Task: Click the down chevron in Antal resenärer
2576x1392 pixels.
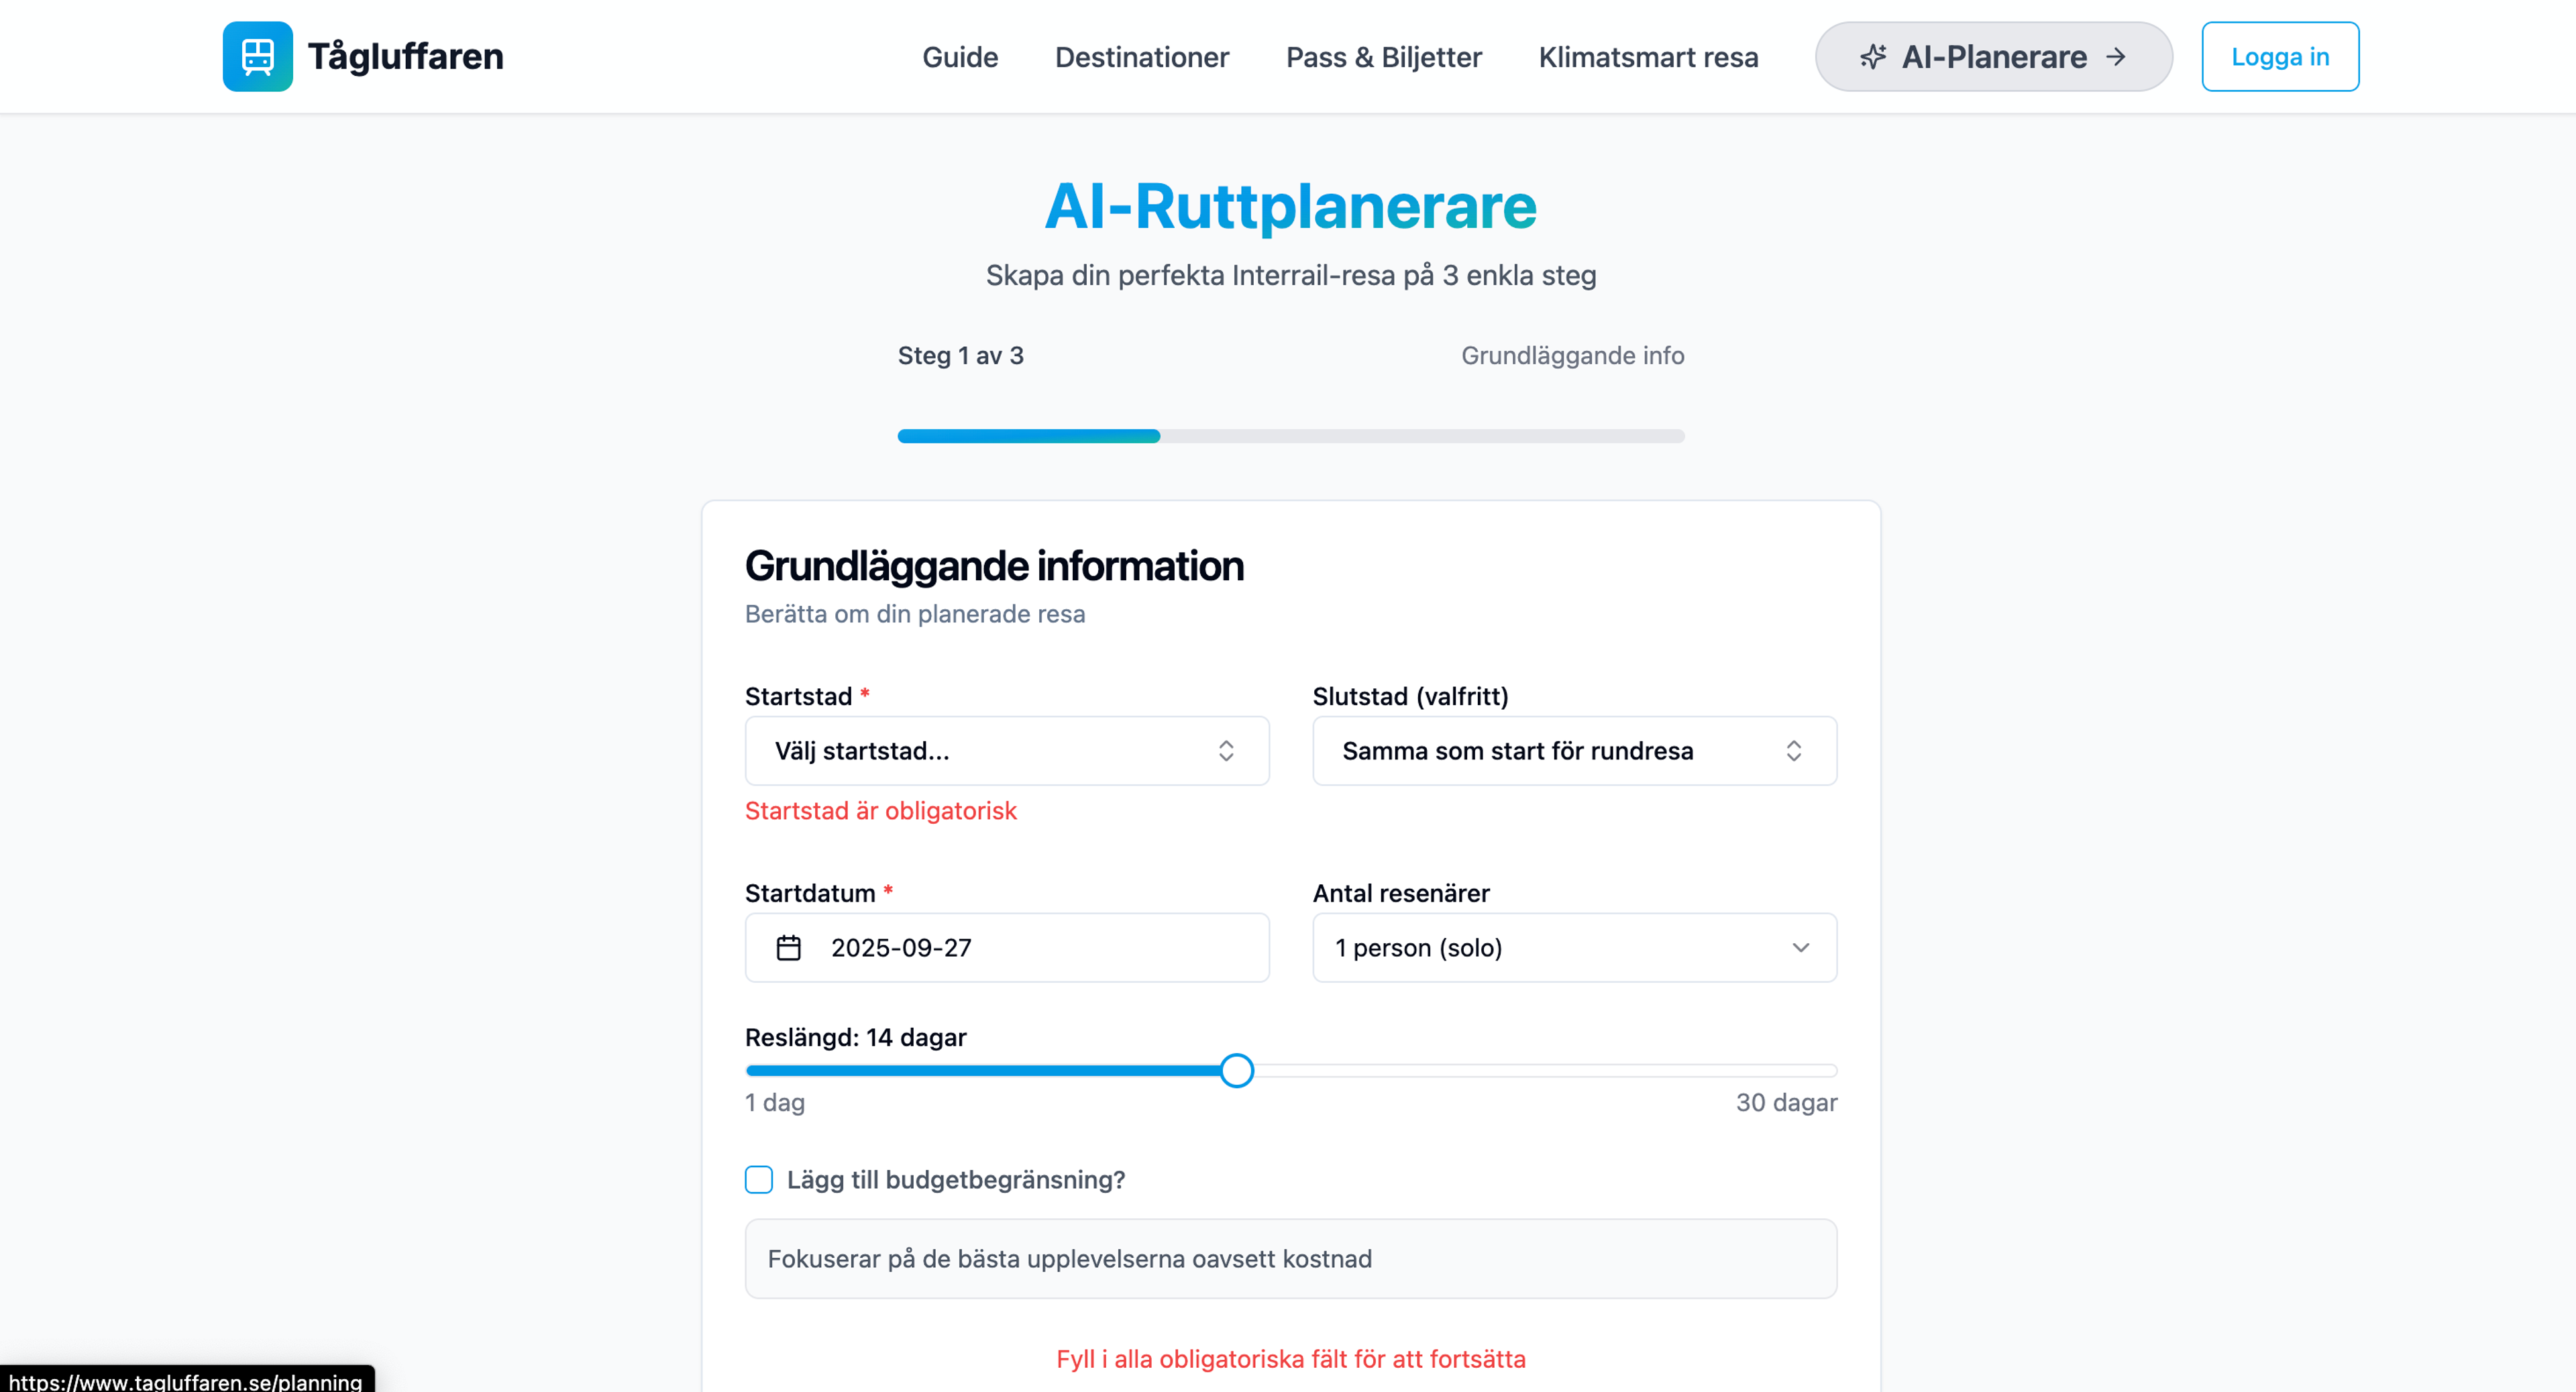Action: [x=1800, y=947]
